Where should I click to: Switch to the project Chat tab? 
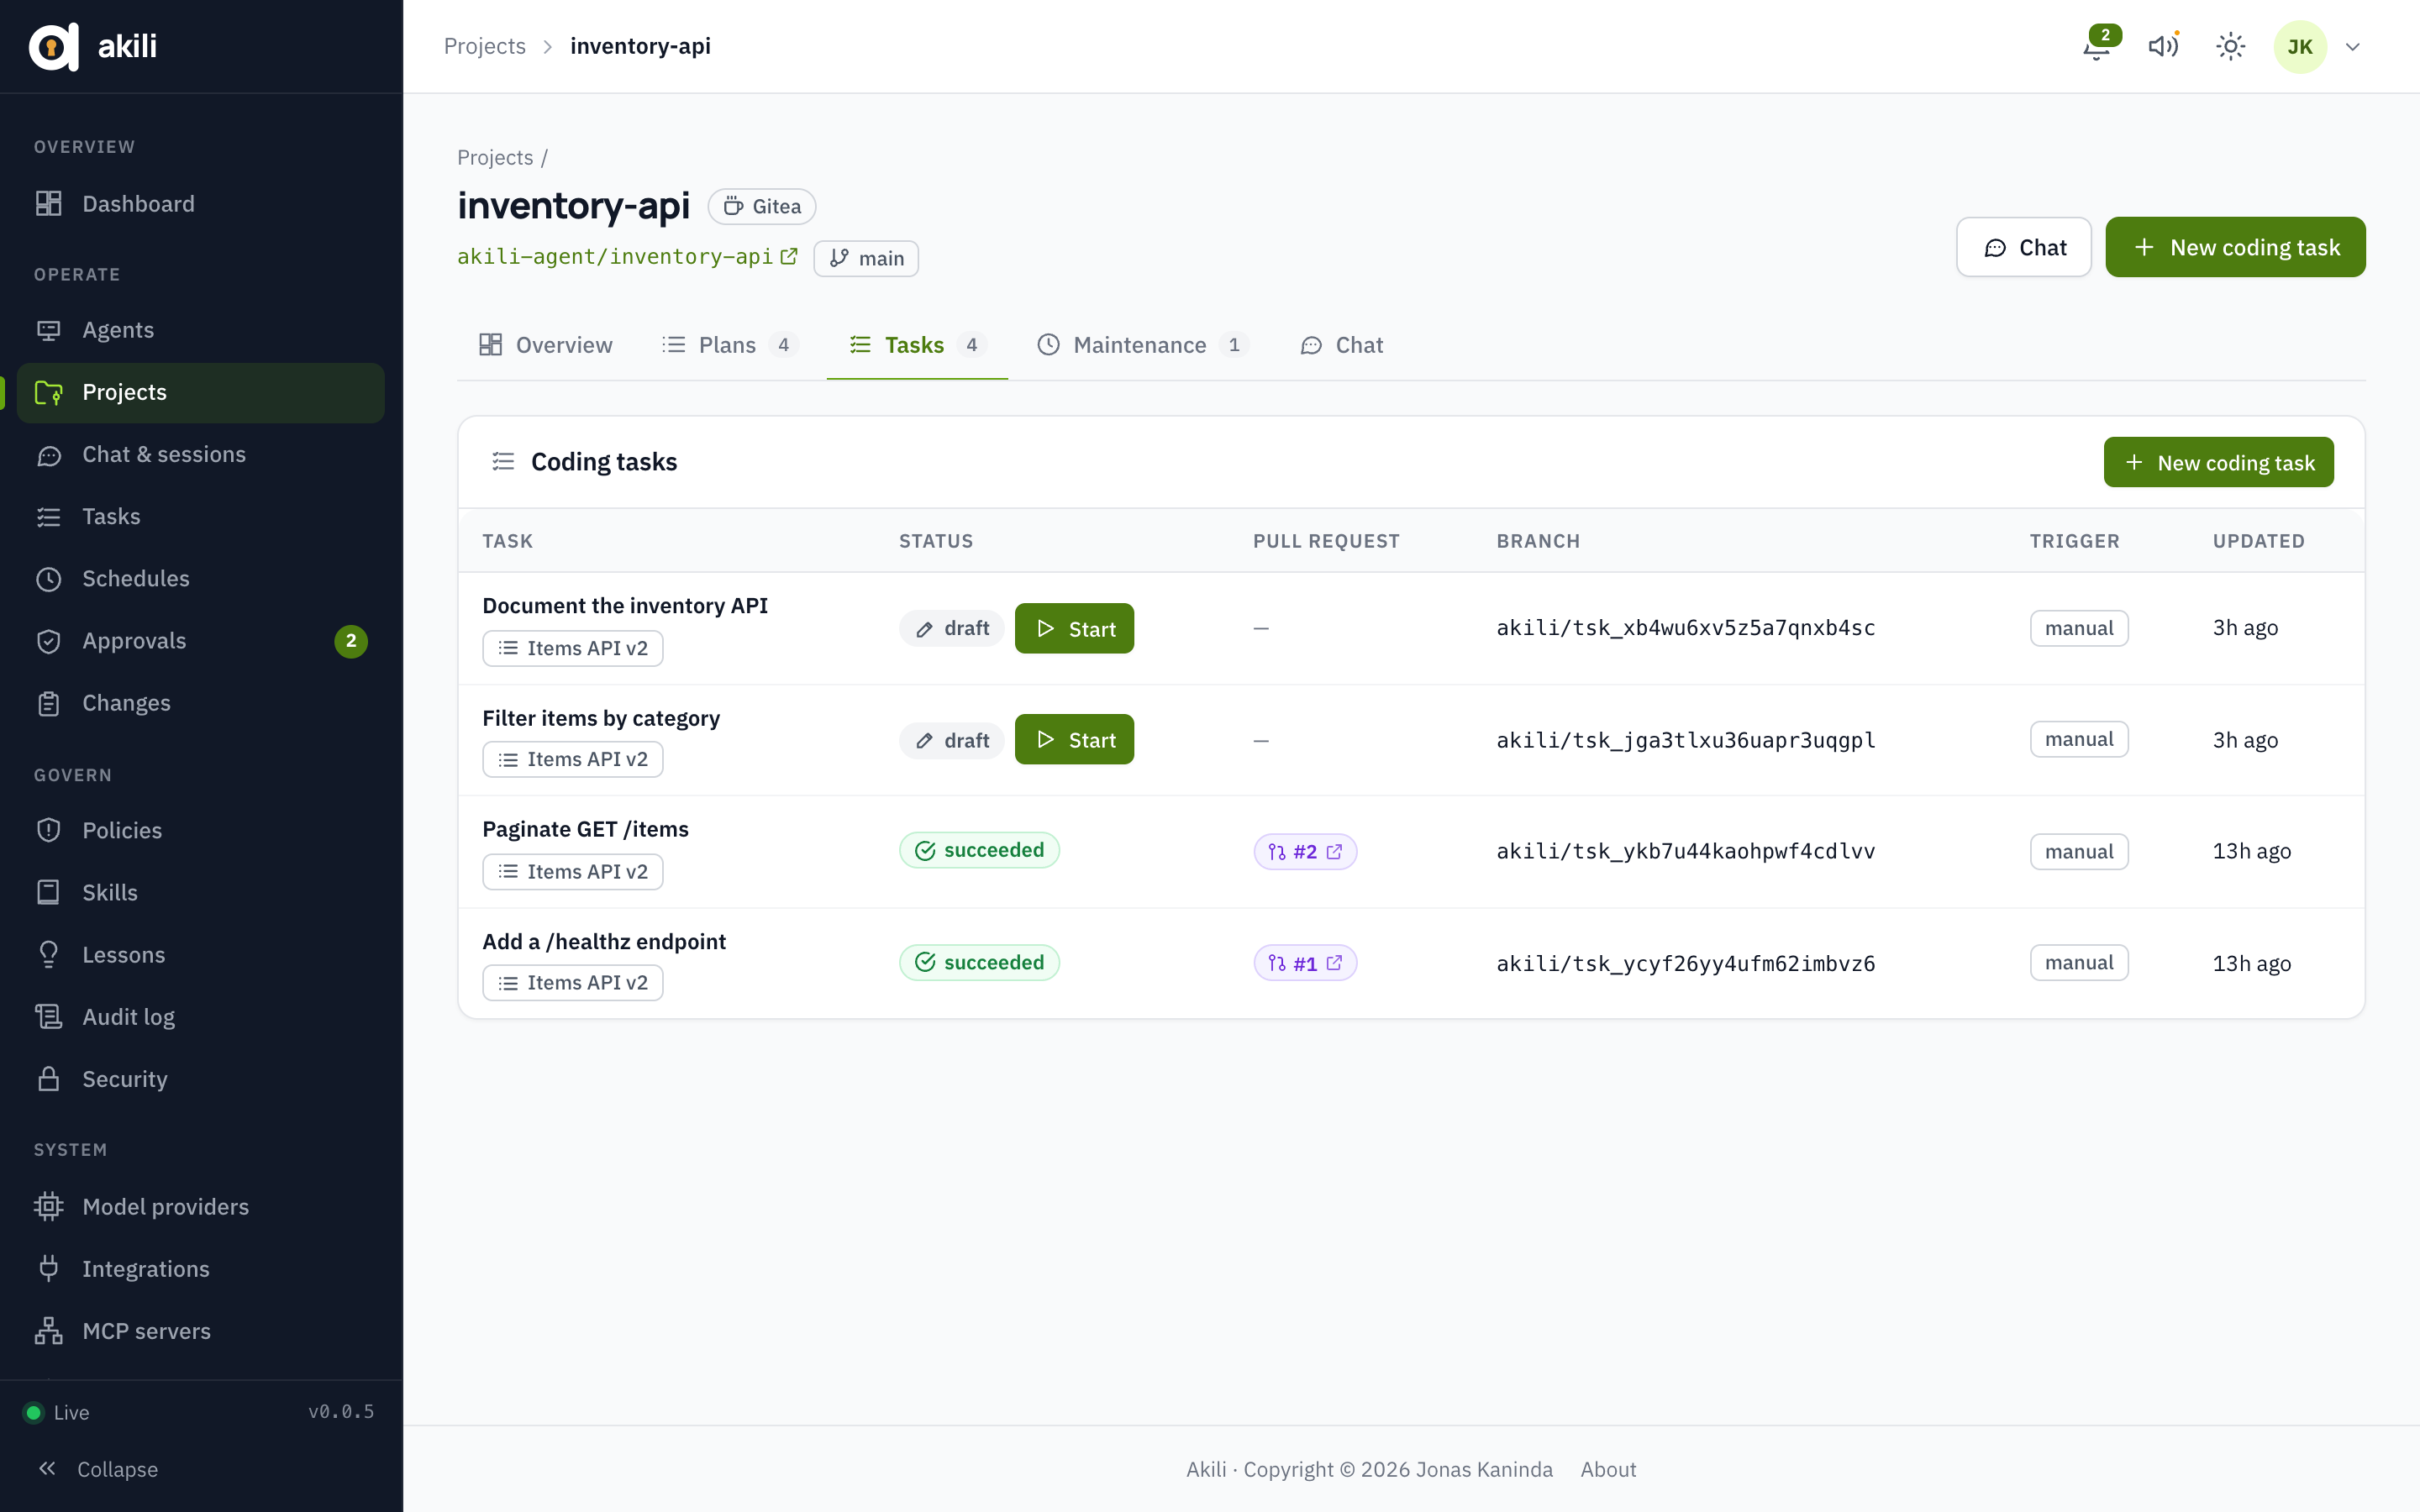(x=1341, y=345)
